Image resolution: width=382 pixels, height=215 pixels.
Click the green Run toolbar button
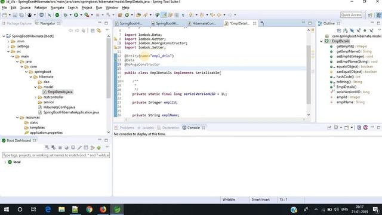click(76, 15)
